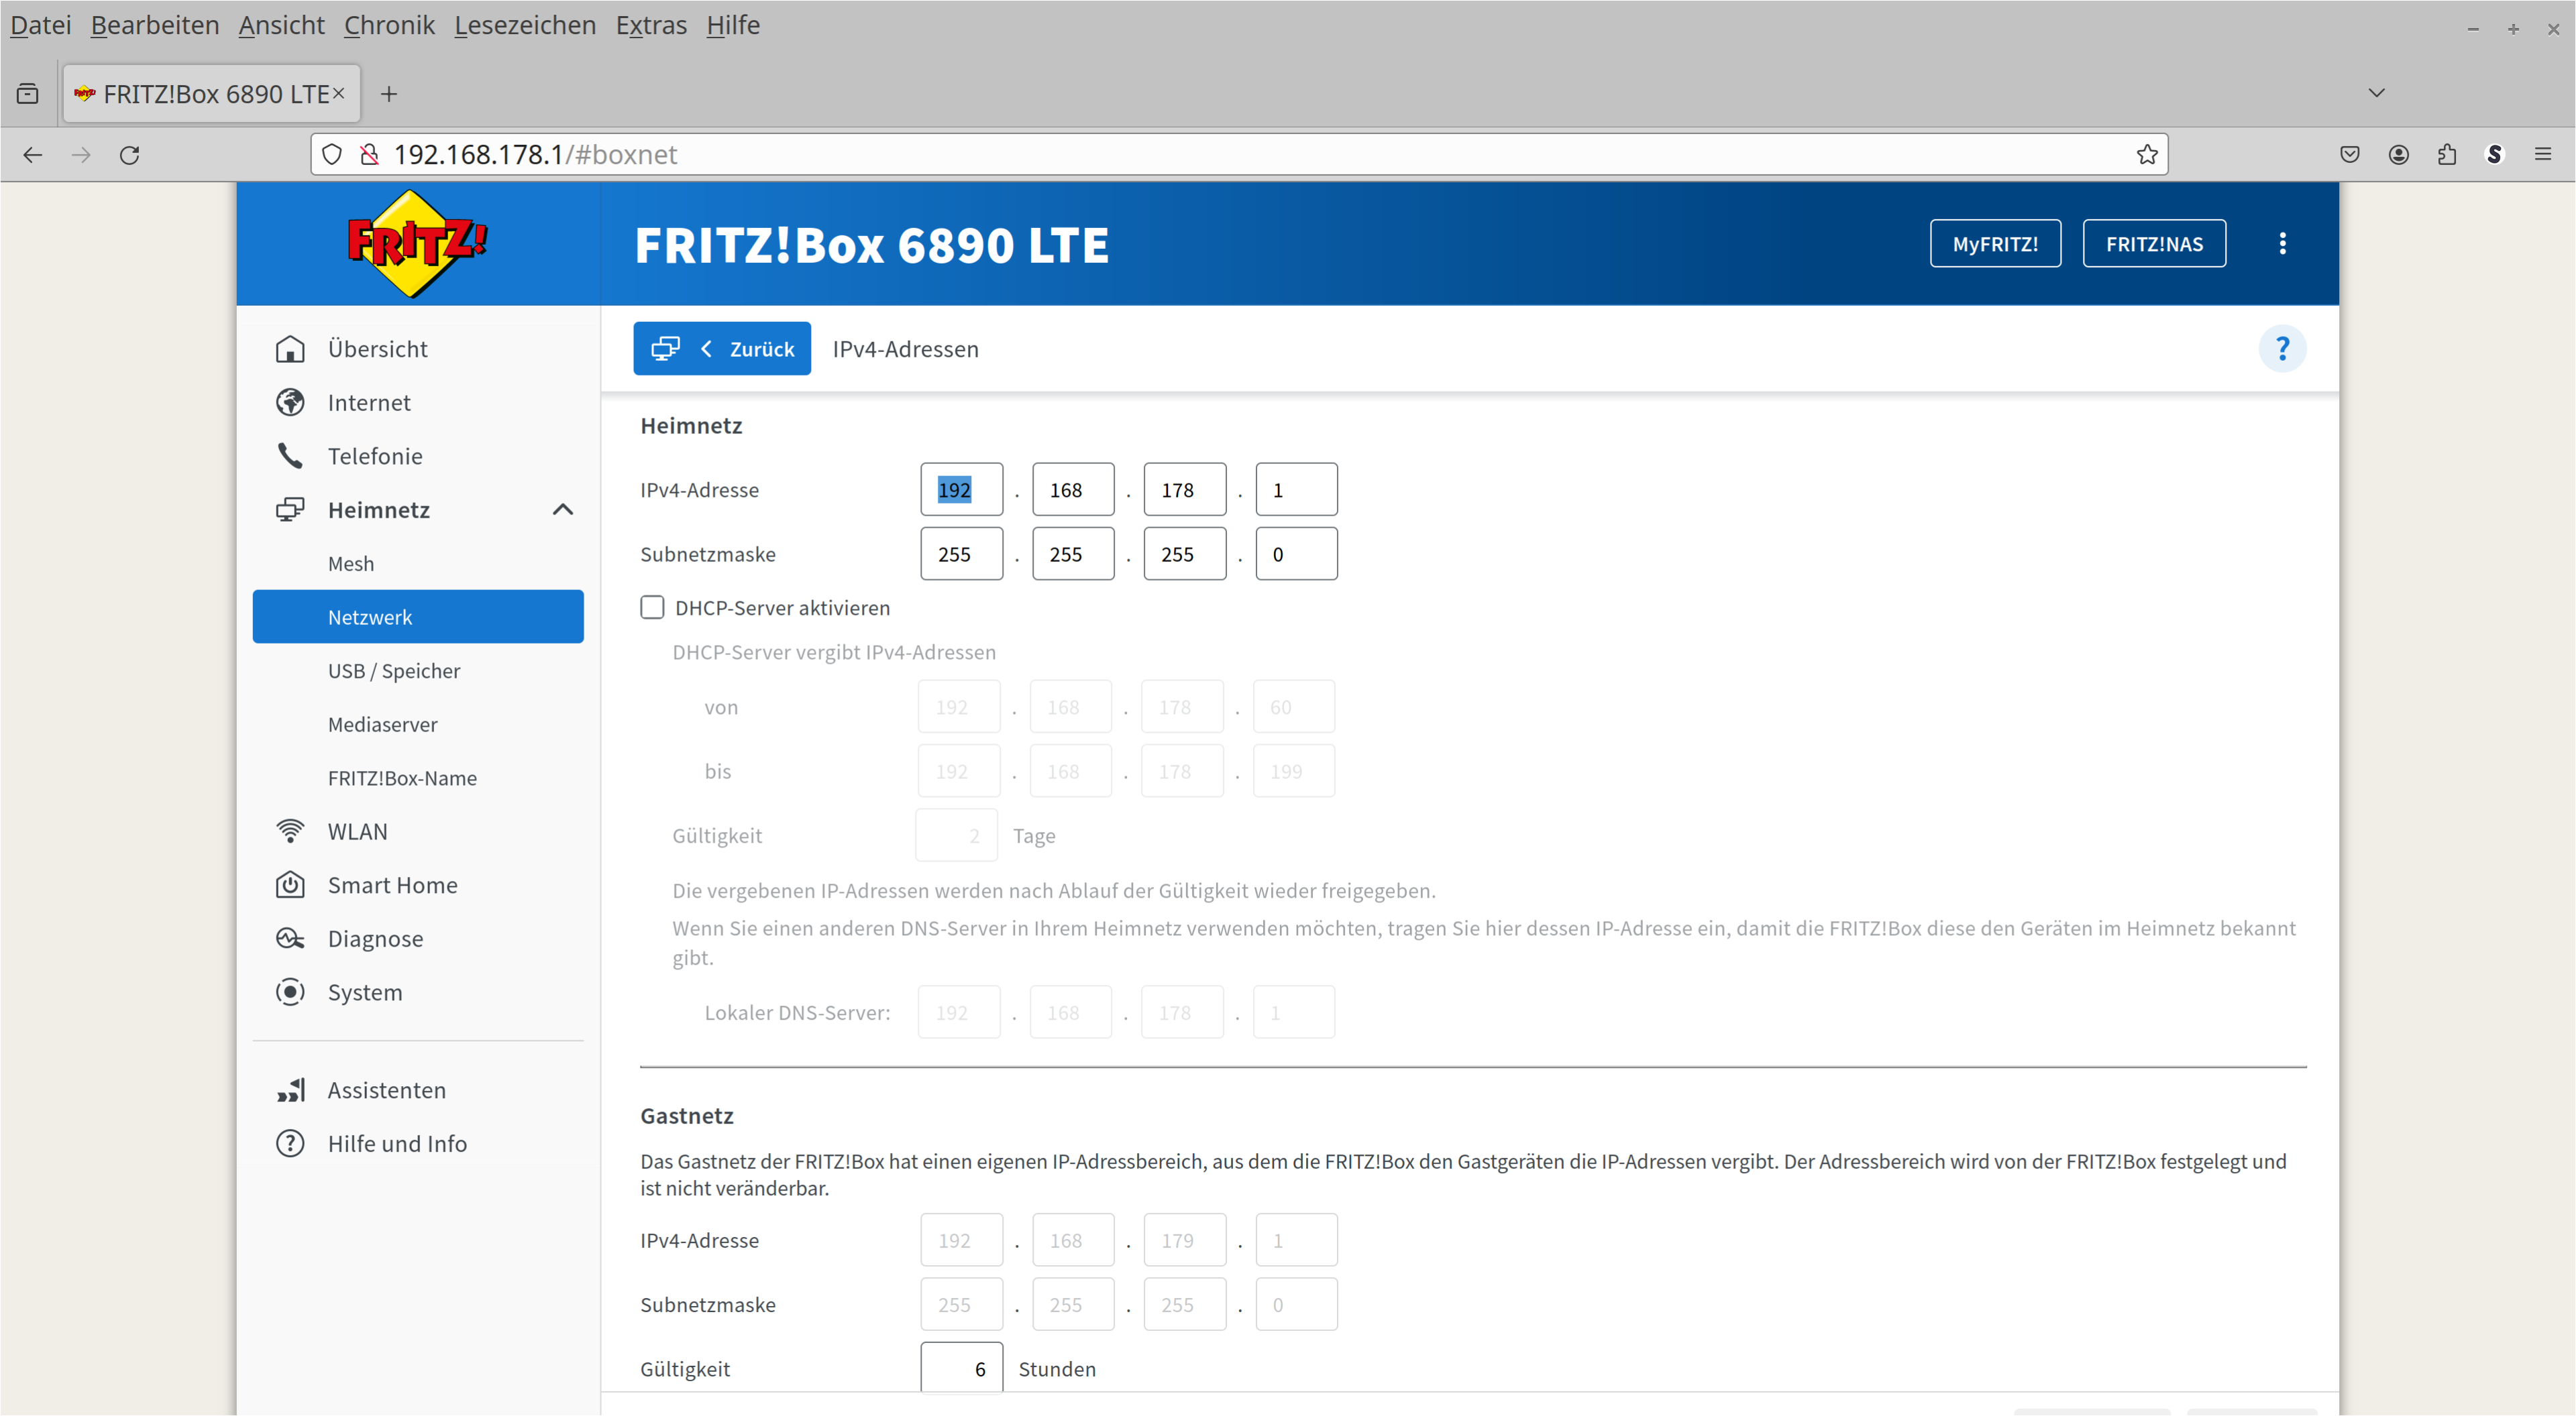Open the Firefox hamburger menu
Screen dimensions: 2576x1416
(x=2542, y=155)
